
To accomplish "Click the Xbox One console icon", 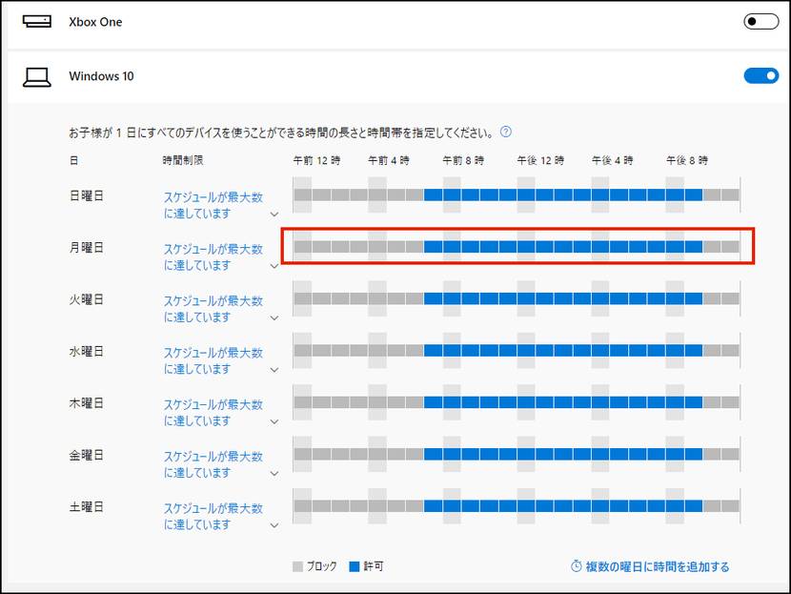I will 37,22.
